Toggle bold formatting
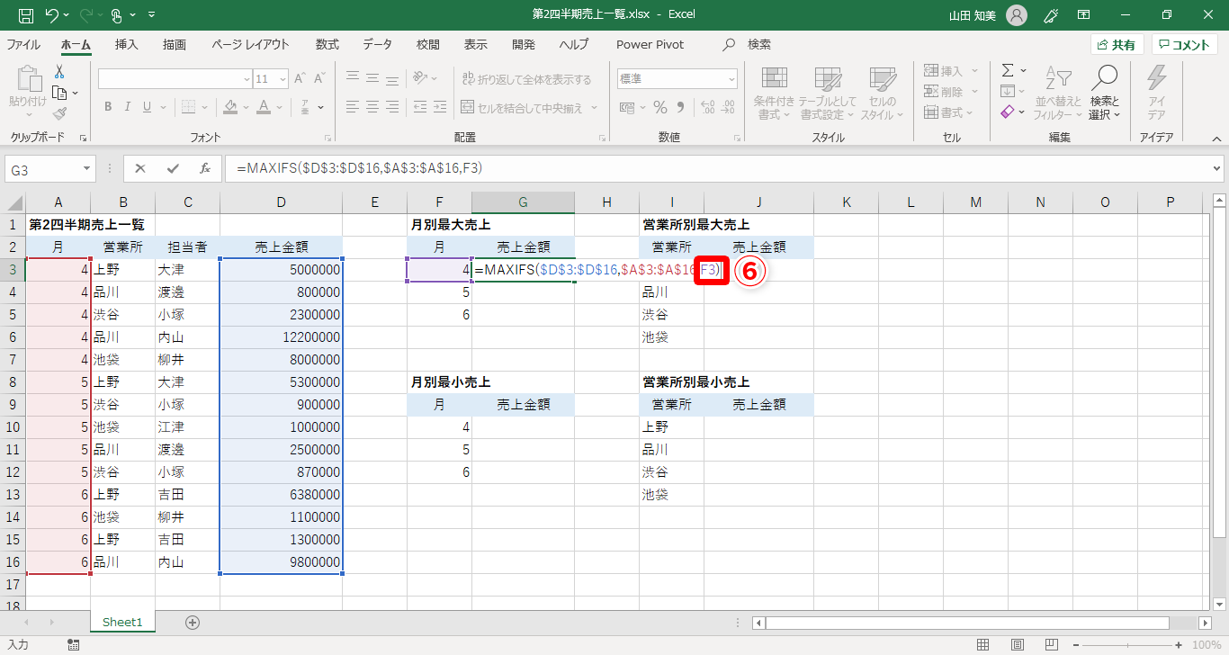 pyautogui.click(x=107, y=107)
